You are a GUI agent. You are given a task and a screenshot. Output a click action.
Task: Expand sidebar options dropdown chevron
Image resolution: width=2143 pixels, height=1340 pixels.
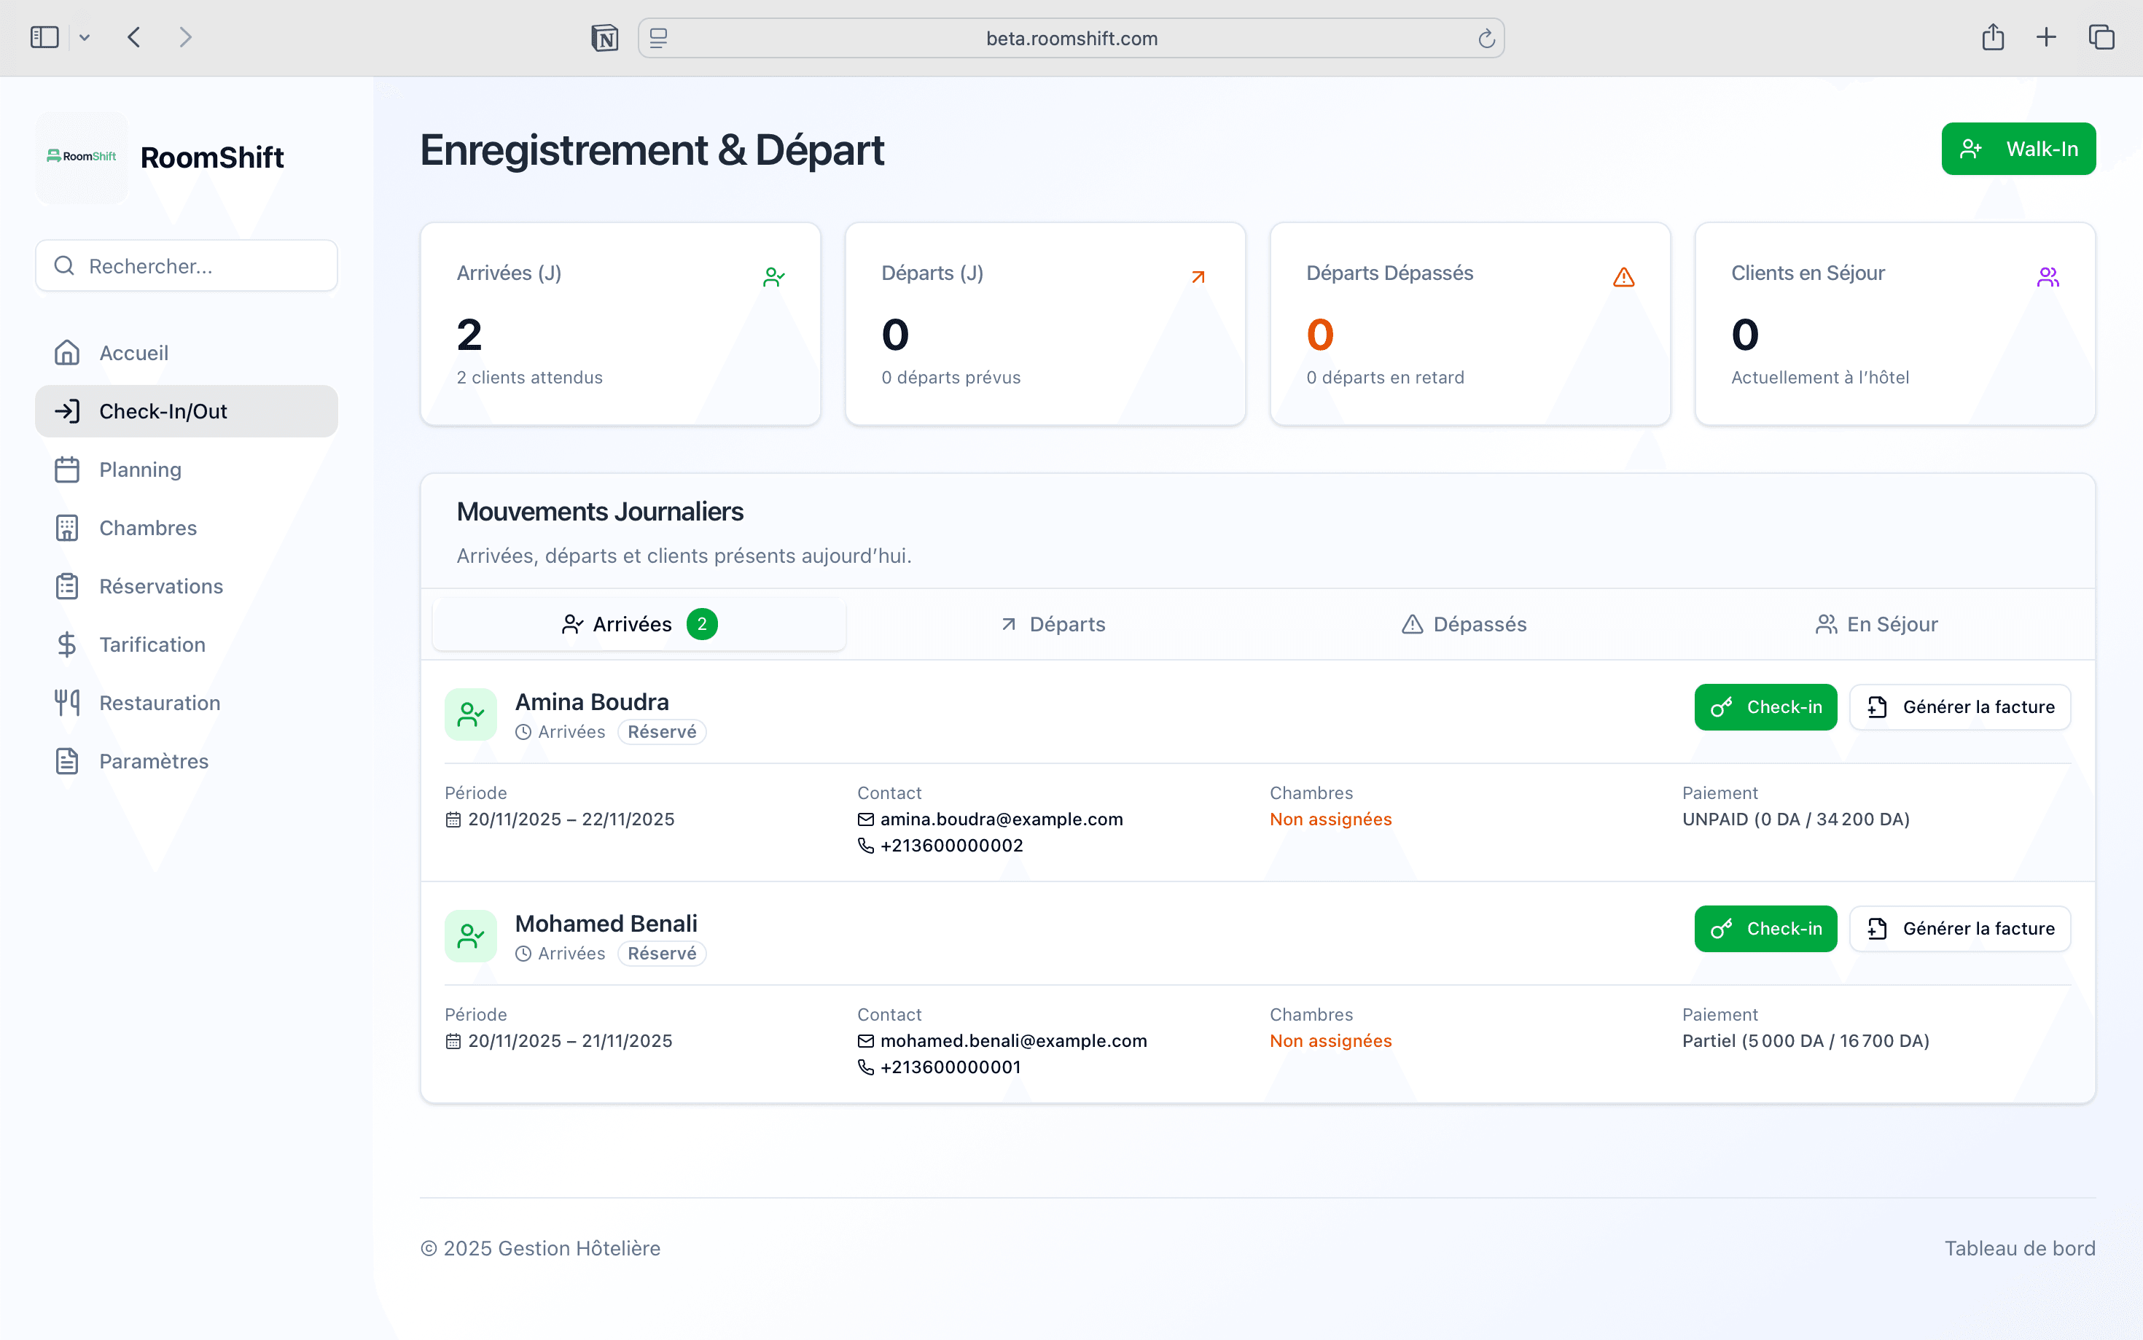click(x=84, y=37)
